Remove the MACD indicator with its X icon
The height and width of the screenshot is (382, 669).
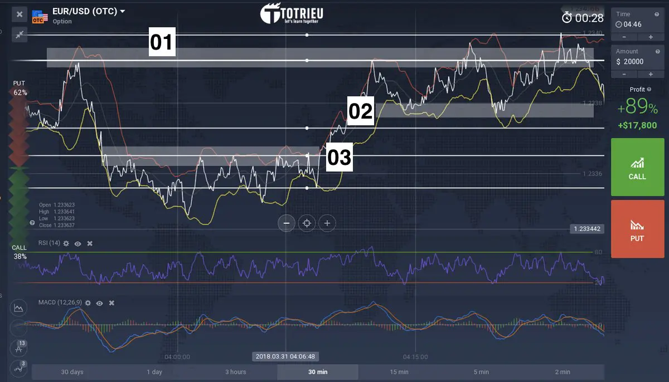[x=111, y=302]
